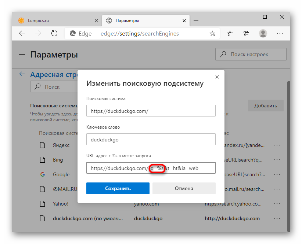Screen dimensions: 302x244
Task: Open the Favorites list icon
Action: click(230, 33)
